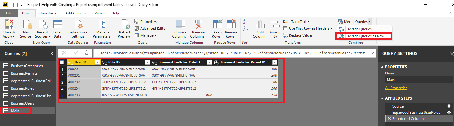
Task: Click the Choose Columns icon
Action: coord(180,24)
